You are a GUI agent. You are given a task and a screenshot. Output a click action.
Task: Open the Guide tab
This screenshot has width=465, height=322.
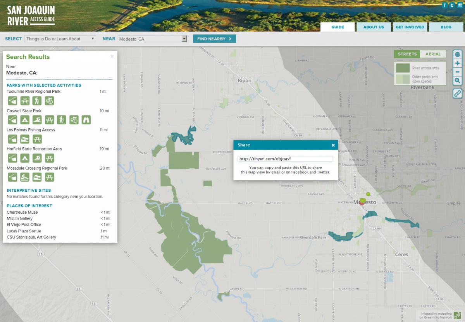(x=338, y=27)
